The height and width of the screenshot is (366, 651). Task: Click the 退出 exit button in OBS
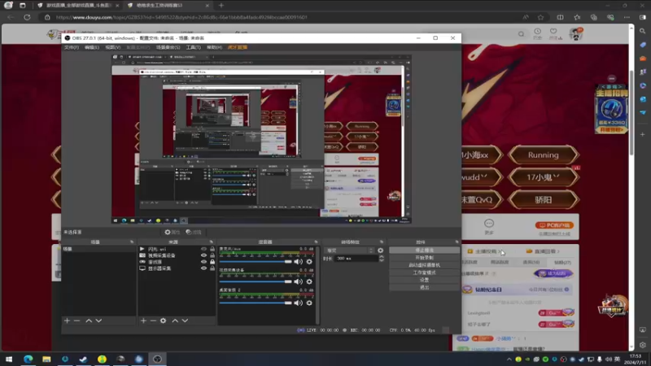pyautogui.click(x=424, y=287)
